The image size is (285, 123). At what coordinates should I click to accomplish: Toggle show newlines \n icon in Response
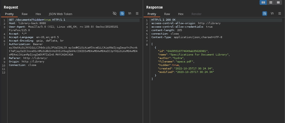pos(272,13)
